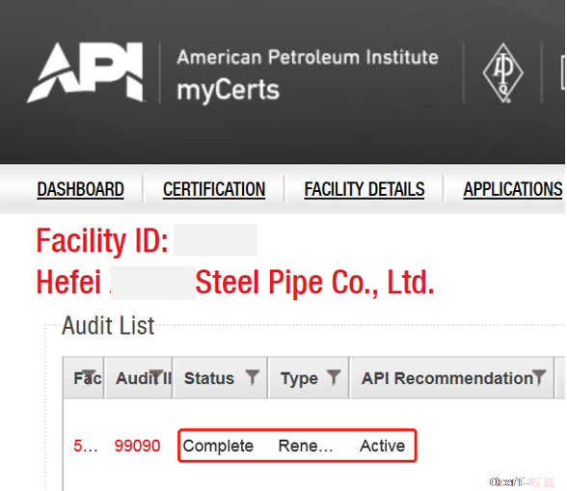Open the DASHBOARD menu item

[81, 189]
